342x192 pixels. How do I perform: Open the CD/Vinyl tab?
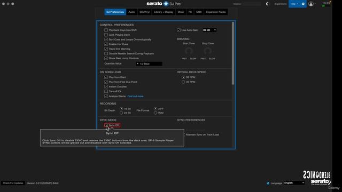(145, 12)
